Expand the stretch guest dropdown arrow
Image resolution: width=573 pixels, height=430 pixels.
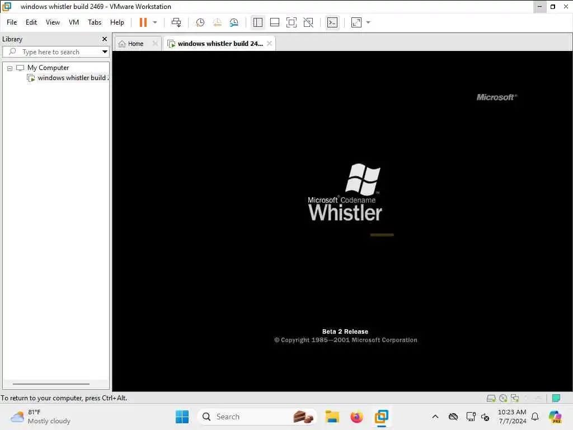(368, 22)
